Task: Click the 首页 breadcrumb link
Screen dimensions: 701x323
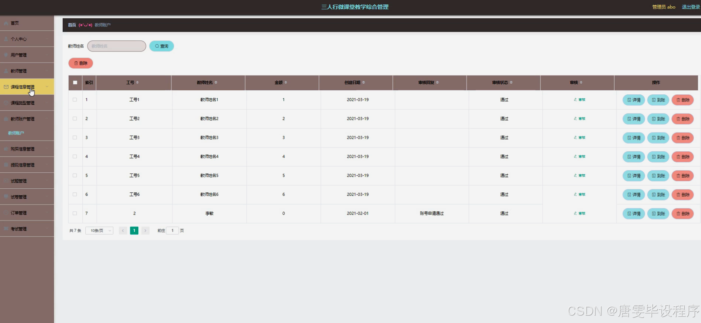Action: pos(72,25)
